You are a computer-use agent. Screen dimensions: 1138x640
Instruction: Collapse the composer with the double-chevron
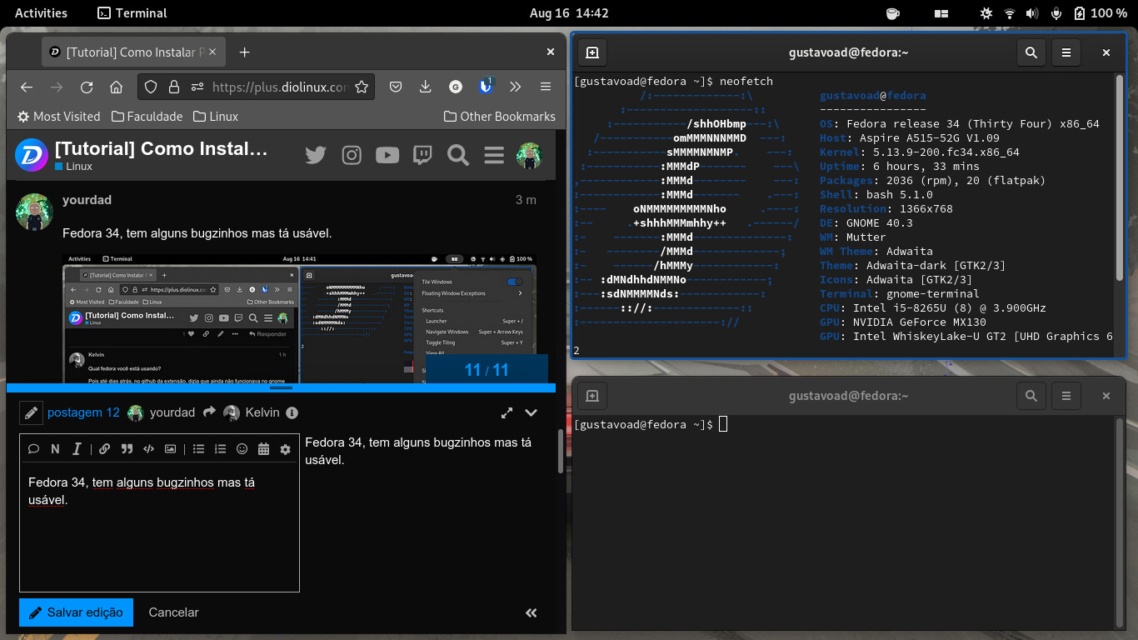point(531,612)
